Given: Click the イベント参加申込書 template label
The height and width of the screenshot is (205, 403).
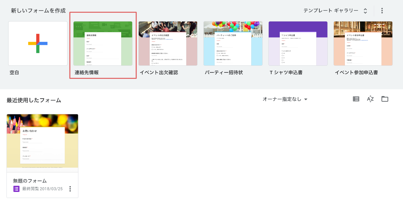Looking at the screenshot, I should [356, 72].
